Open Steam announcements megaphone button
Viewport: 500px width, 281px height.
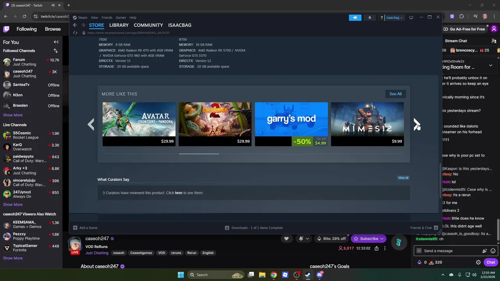point(355,18)
